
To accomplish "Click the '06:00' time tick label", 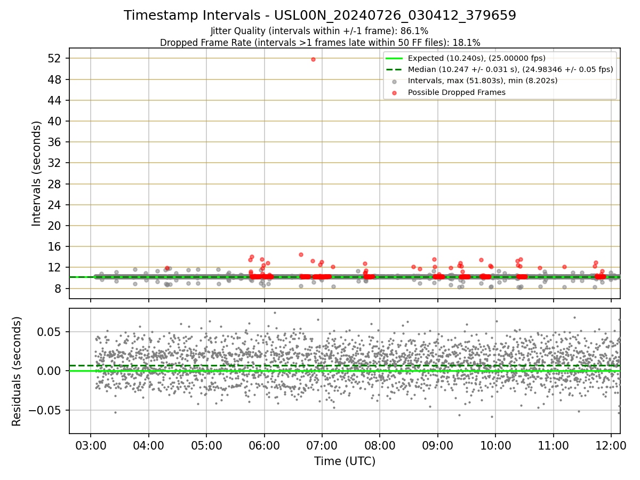I will tap(264, 445).
